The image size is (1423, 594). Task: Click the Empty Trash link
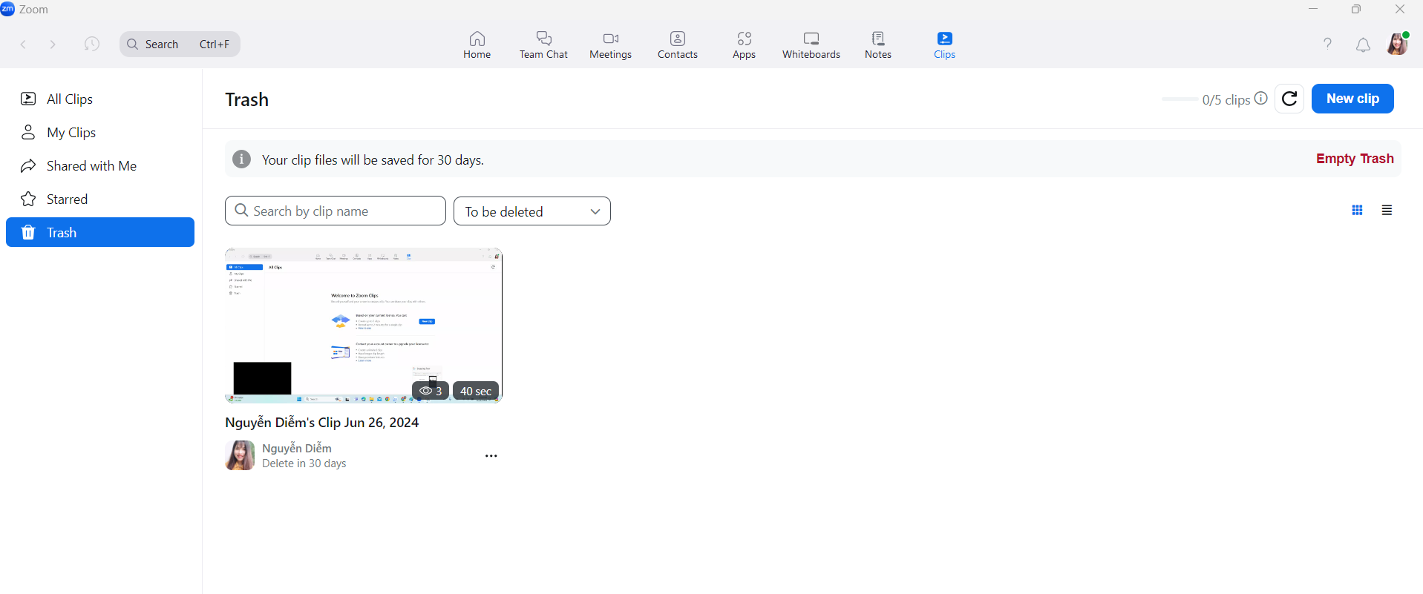(1354, 159)
